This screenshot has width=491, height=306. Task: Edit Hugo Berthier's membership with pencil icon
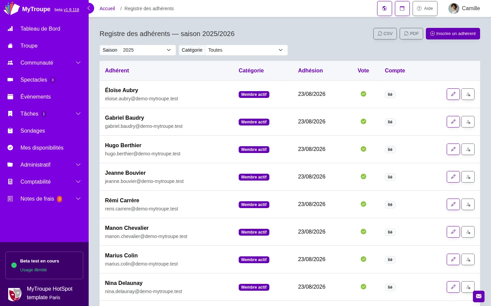point(453,149)
